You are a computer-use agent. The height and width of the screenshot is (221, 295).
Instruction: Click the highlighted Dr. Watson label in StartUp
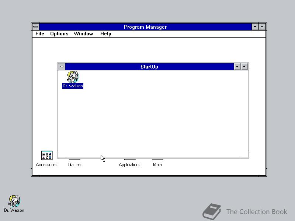73,86
